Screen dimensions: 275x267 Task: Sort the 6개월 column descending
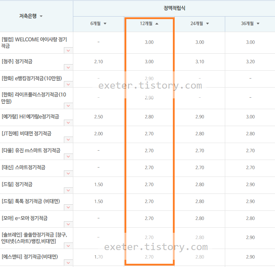point(105,24)
